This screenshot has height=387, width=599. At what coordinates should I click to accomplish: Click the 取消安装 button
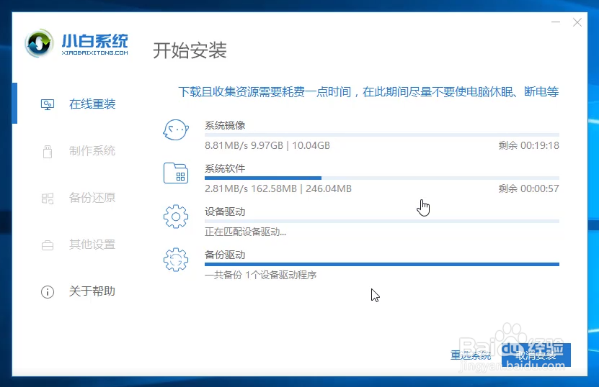(x=536, y=355)
